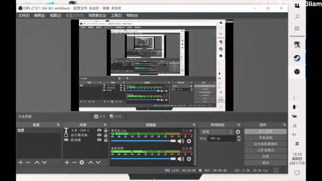The width and height of the screenshot is (322, 181).
Task: Open the 帮助(H) menu
Action: click(x=132, y=16)
